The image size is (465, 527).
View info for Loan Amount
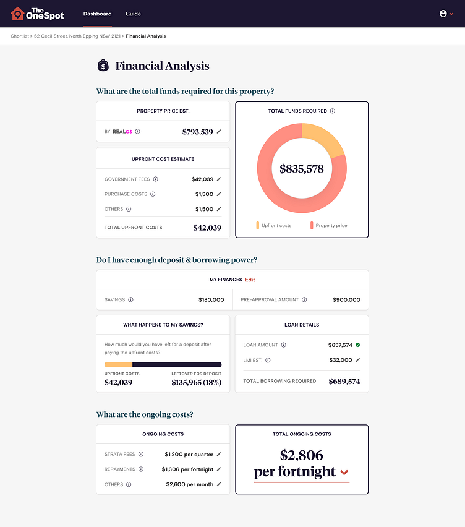[x=284, y=345]
